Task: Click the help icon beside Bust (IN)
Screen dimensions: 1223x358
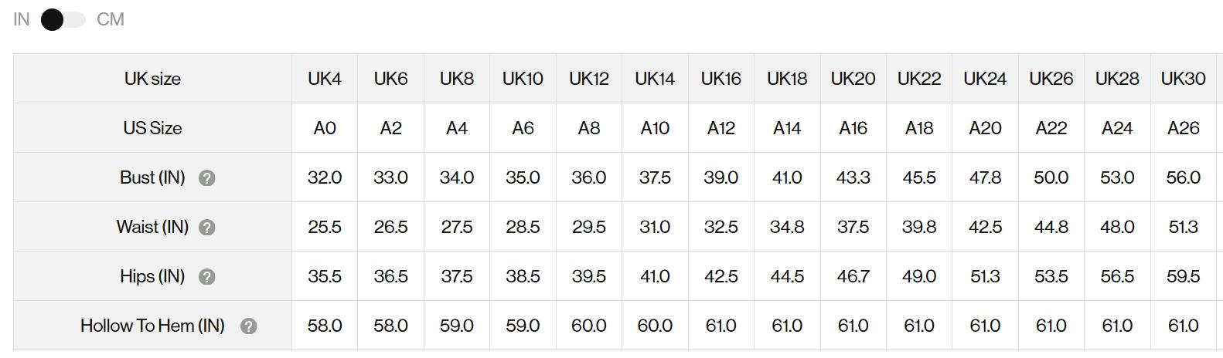Action: click(x=206, y=178)
